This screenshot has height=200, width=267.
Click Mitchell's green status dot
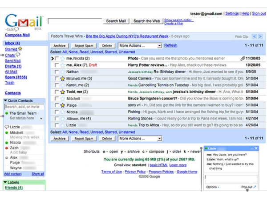[7, 132]
